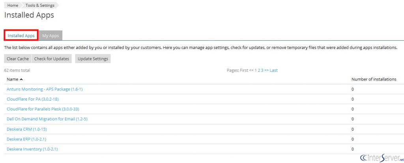Open Deskera CRM (1.0-15)
This screenshot has width=404, height=163.
27,129
